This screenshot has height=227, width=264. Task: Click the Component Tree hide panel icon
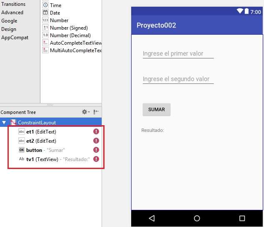(96, 112)
